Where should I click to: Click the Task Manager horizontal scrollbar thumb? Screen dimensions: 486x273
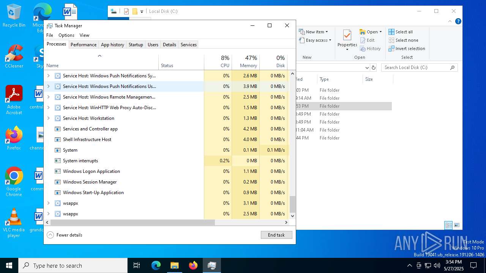(x=133, y=223)
